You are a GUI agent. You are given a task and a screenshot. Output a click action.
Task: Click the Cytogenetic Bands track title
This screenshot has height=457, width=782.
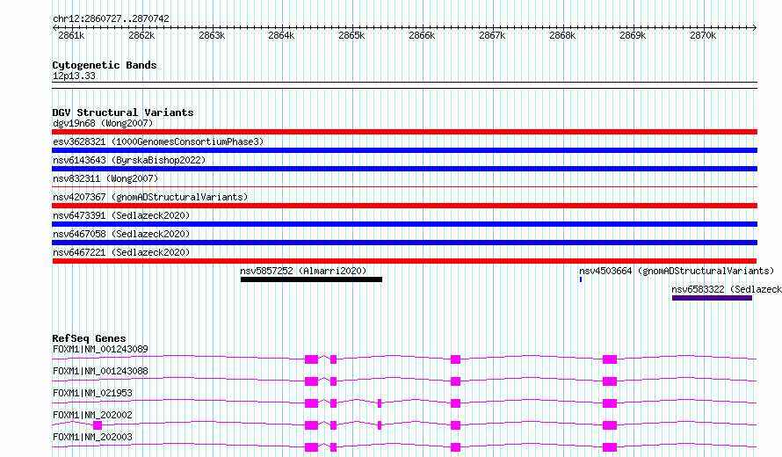(x=105, y=65)
